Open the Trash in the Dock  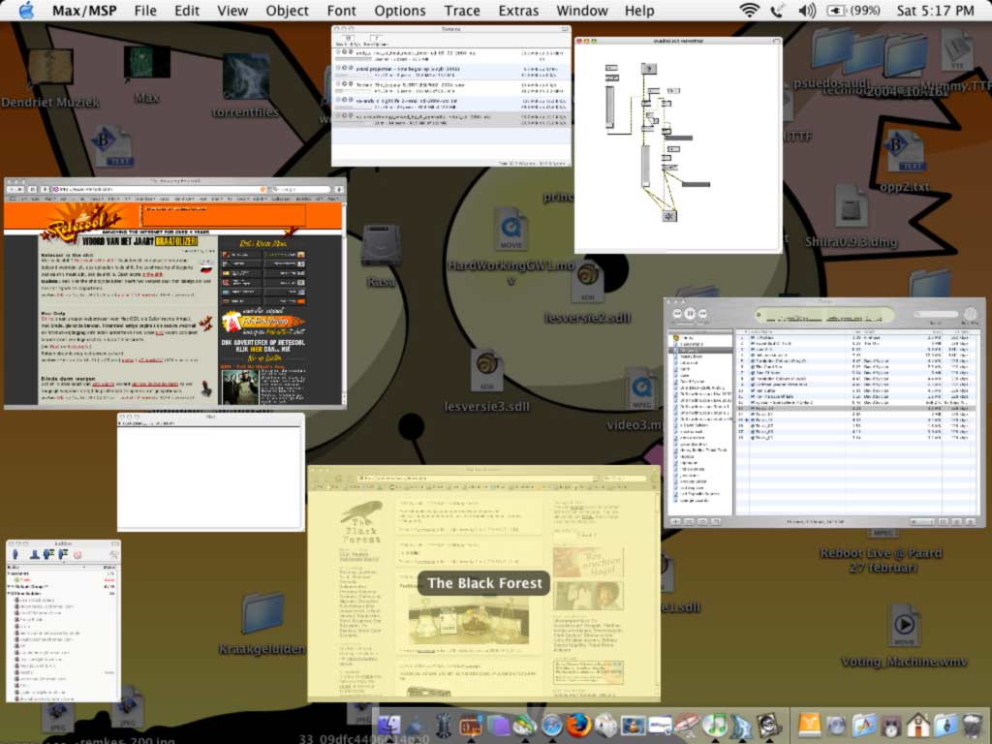point(972,725)
